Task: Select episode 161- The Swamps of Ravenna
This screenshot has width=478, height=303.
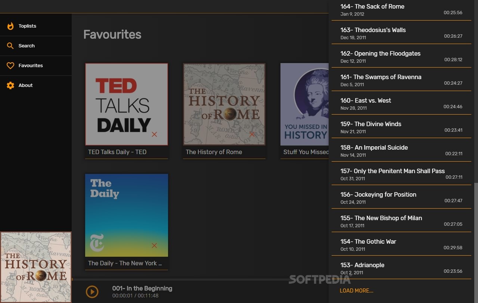Action: pos(401,79)
